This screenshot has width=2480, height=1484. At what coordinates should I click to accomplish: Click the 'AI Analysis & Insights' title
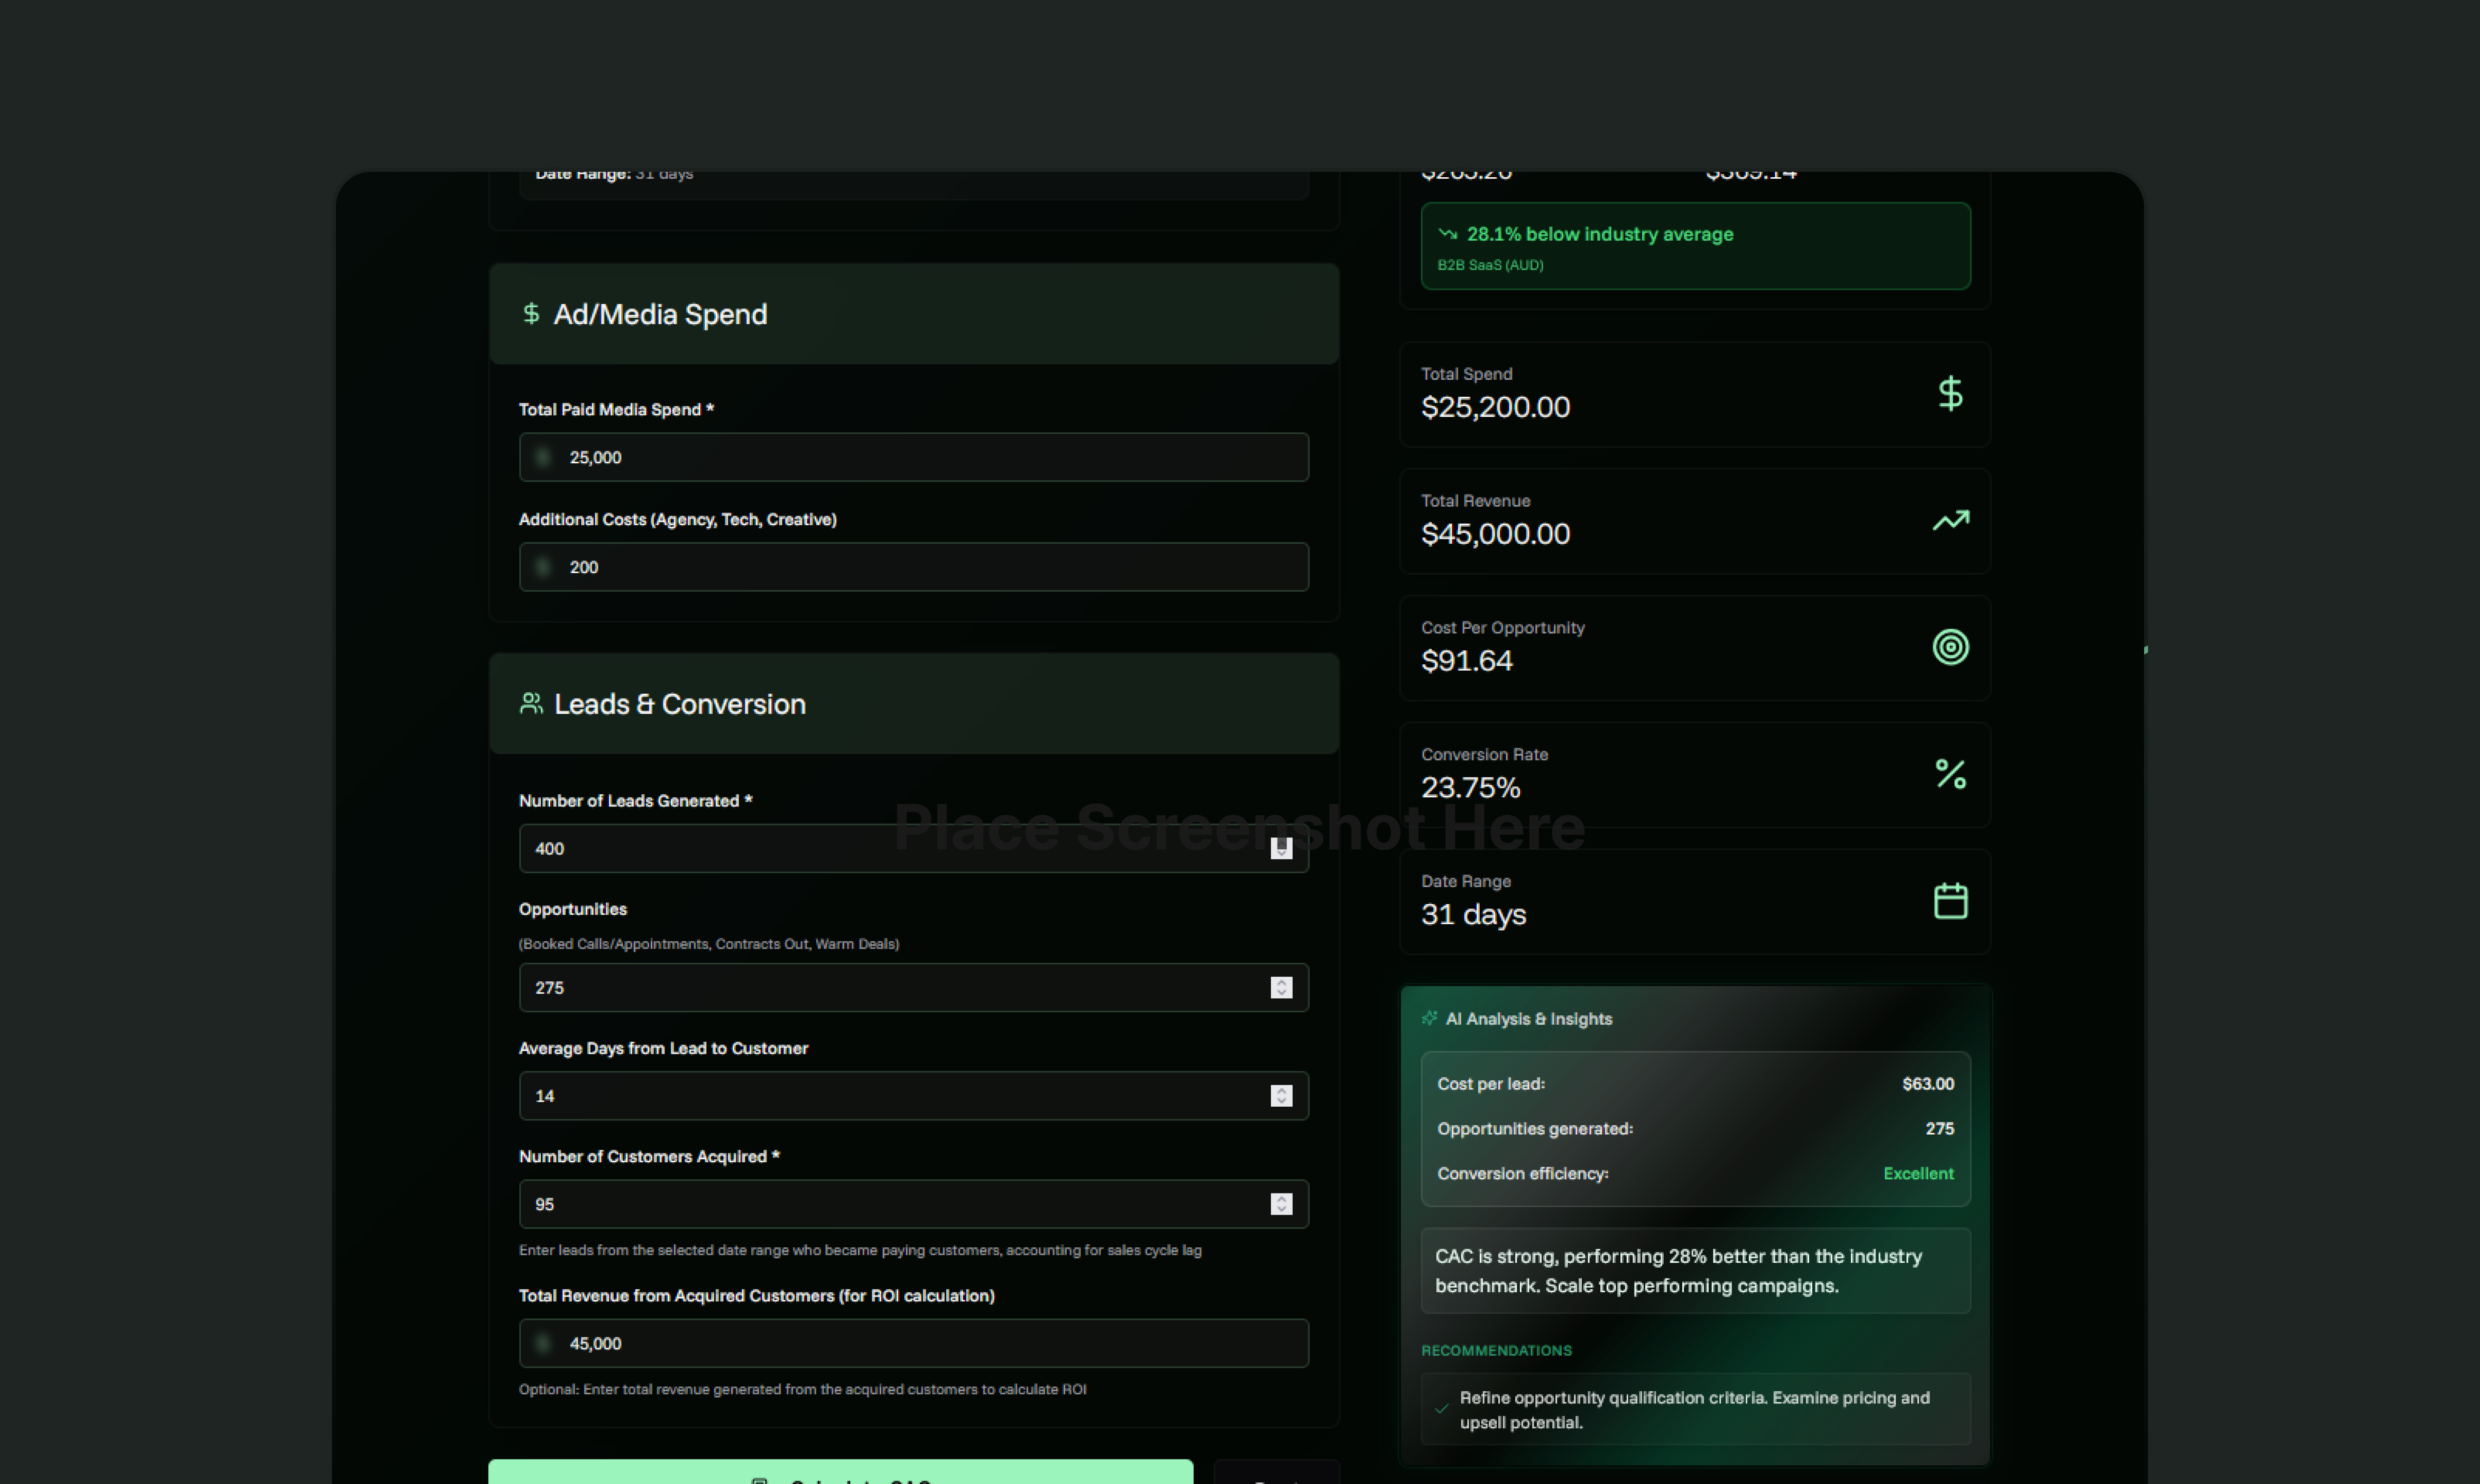(x=1529, y=1019)
